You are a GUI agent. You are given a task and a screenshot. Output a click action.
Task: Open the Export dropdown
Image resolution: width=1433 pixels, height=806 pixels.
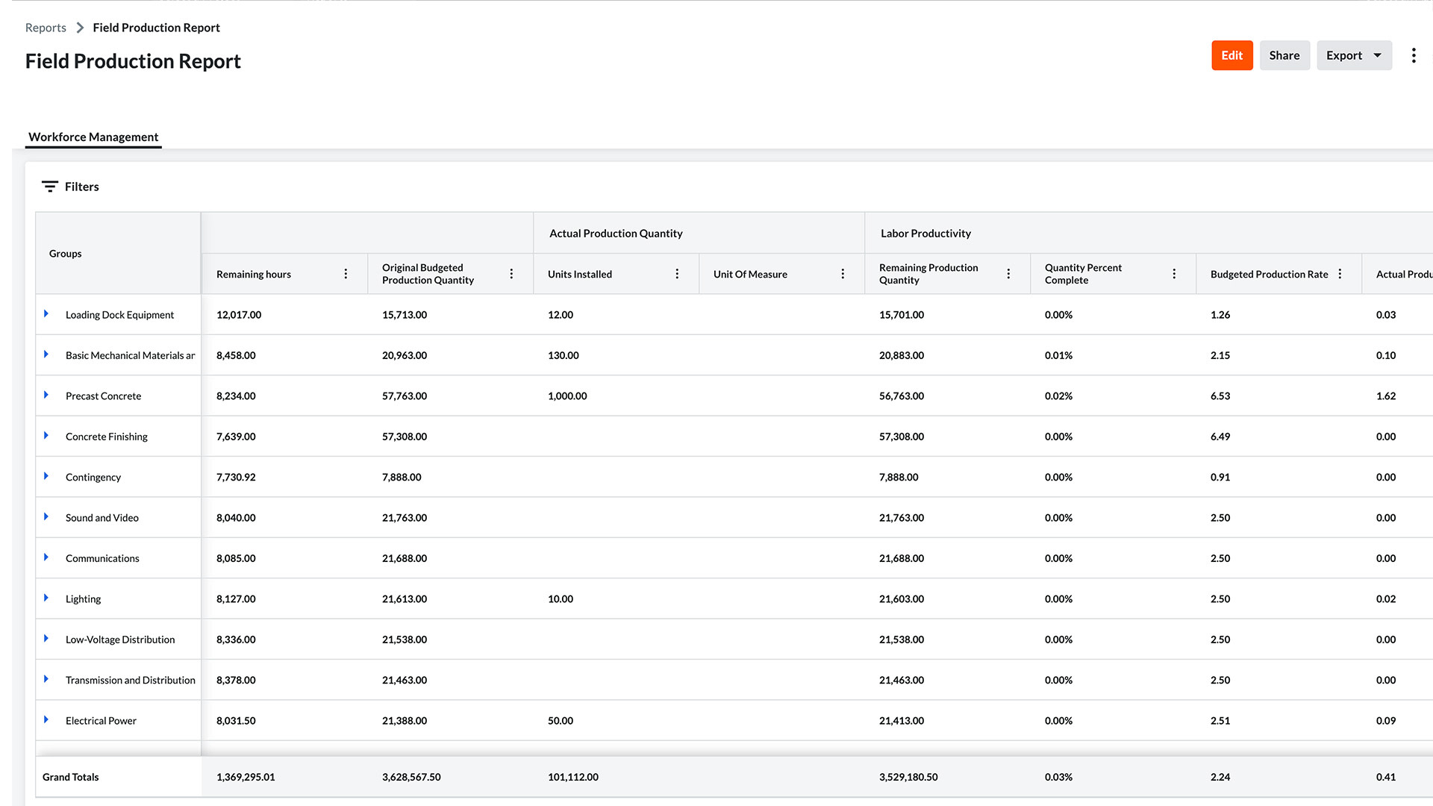[x=1354, y=55]
